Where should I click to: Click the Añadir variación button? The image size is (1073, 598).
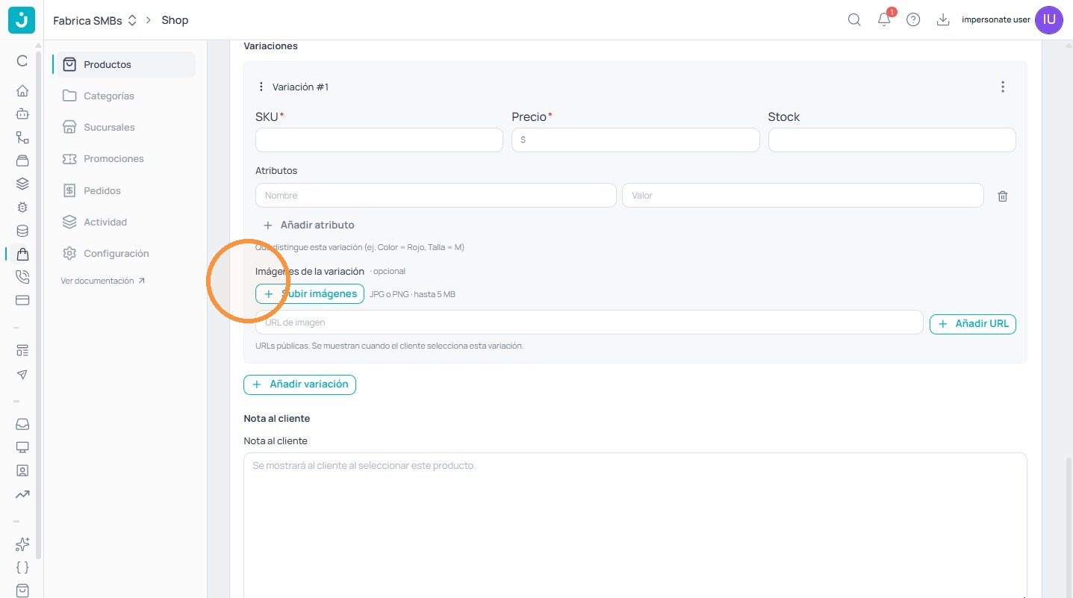[299, 384]
